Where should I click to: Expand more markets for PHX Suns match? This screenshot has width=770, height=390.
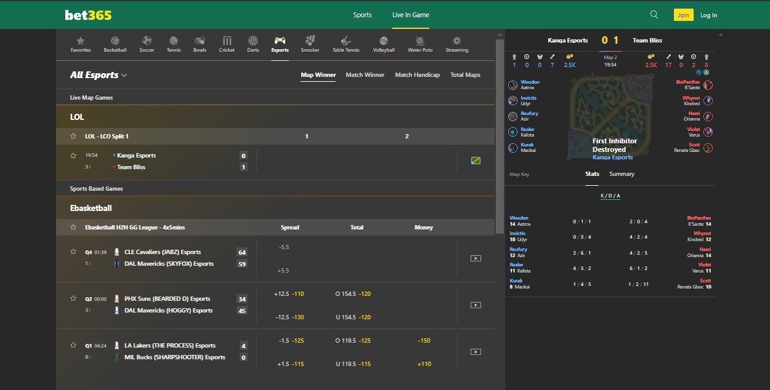point(88,311)
